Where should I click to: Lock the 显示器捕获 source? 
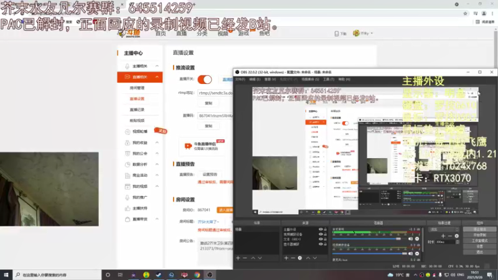325,244
